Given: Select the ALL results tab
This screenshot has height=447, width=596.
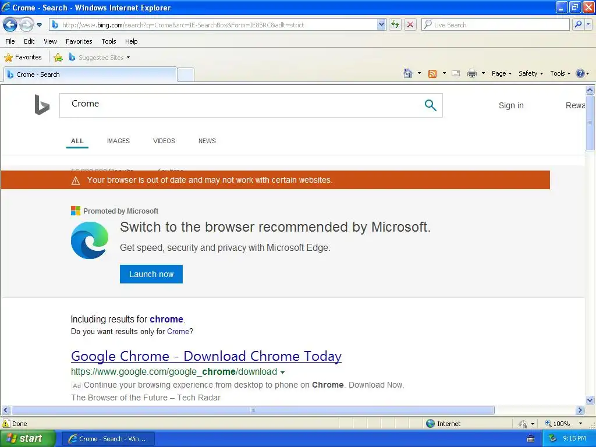Looking at the screenshot, I should pyautogui.click(x=77, y=141).
